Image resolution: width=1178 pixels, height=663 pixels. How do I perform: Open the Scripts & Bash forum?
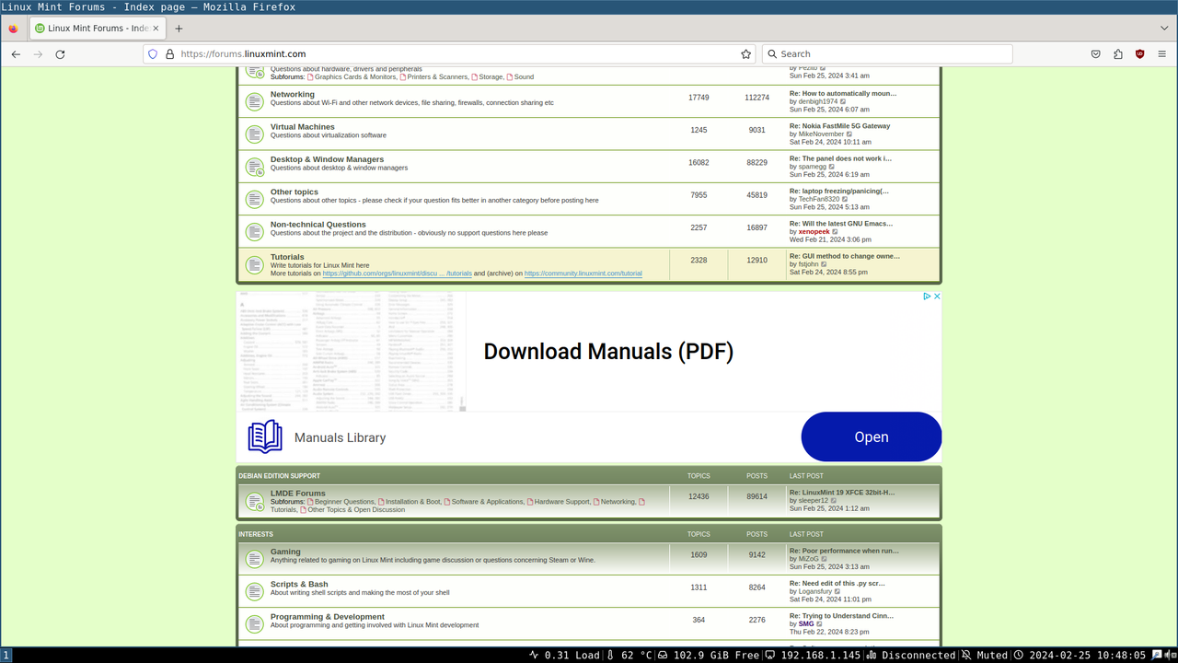pyautogui.click(x=299, y=584)
